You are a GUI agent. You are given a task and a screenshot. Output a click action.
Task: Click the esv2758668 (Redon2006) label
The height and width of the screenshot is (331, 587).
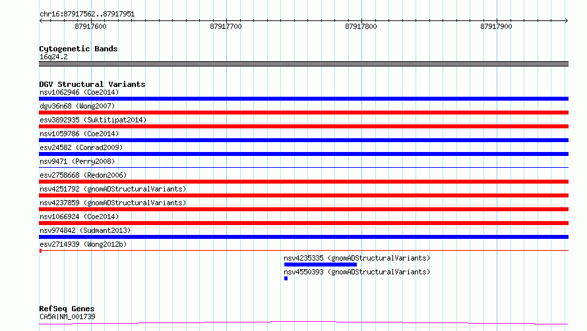[x=83, y=175]
